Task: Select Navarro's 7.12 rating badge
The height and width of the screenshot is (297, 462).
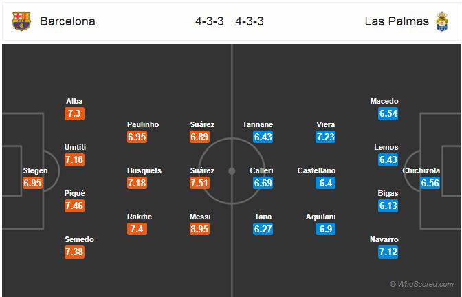Action: 388,252
